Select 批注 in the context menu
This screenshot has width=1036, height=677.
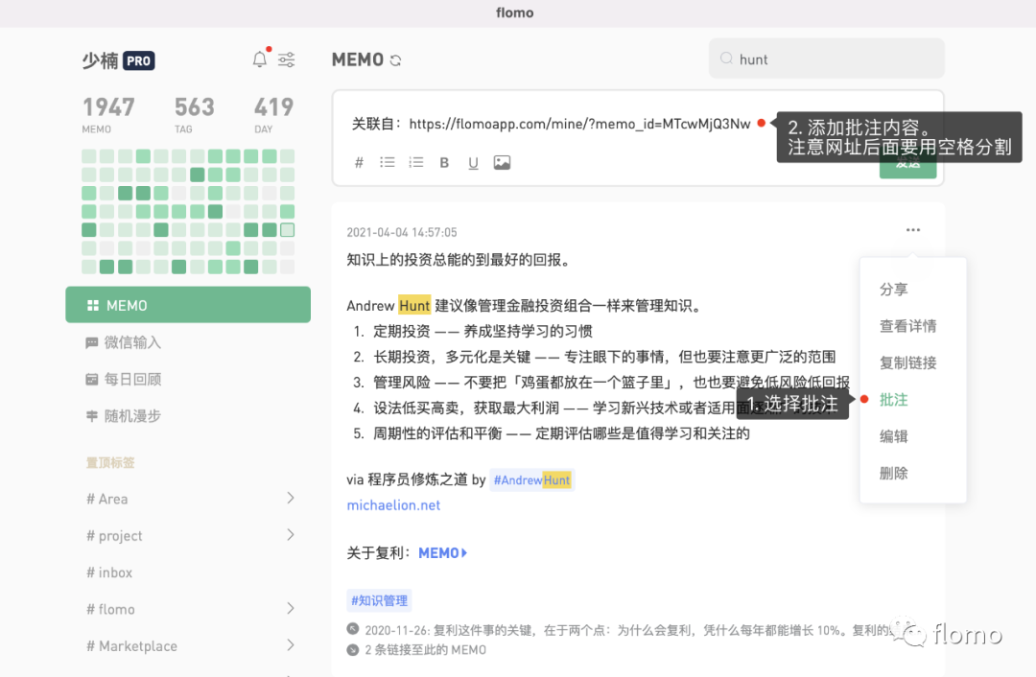(894, 400)
